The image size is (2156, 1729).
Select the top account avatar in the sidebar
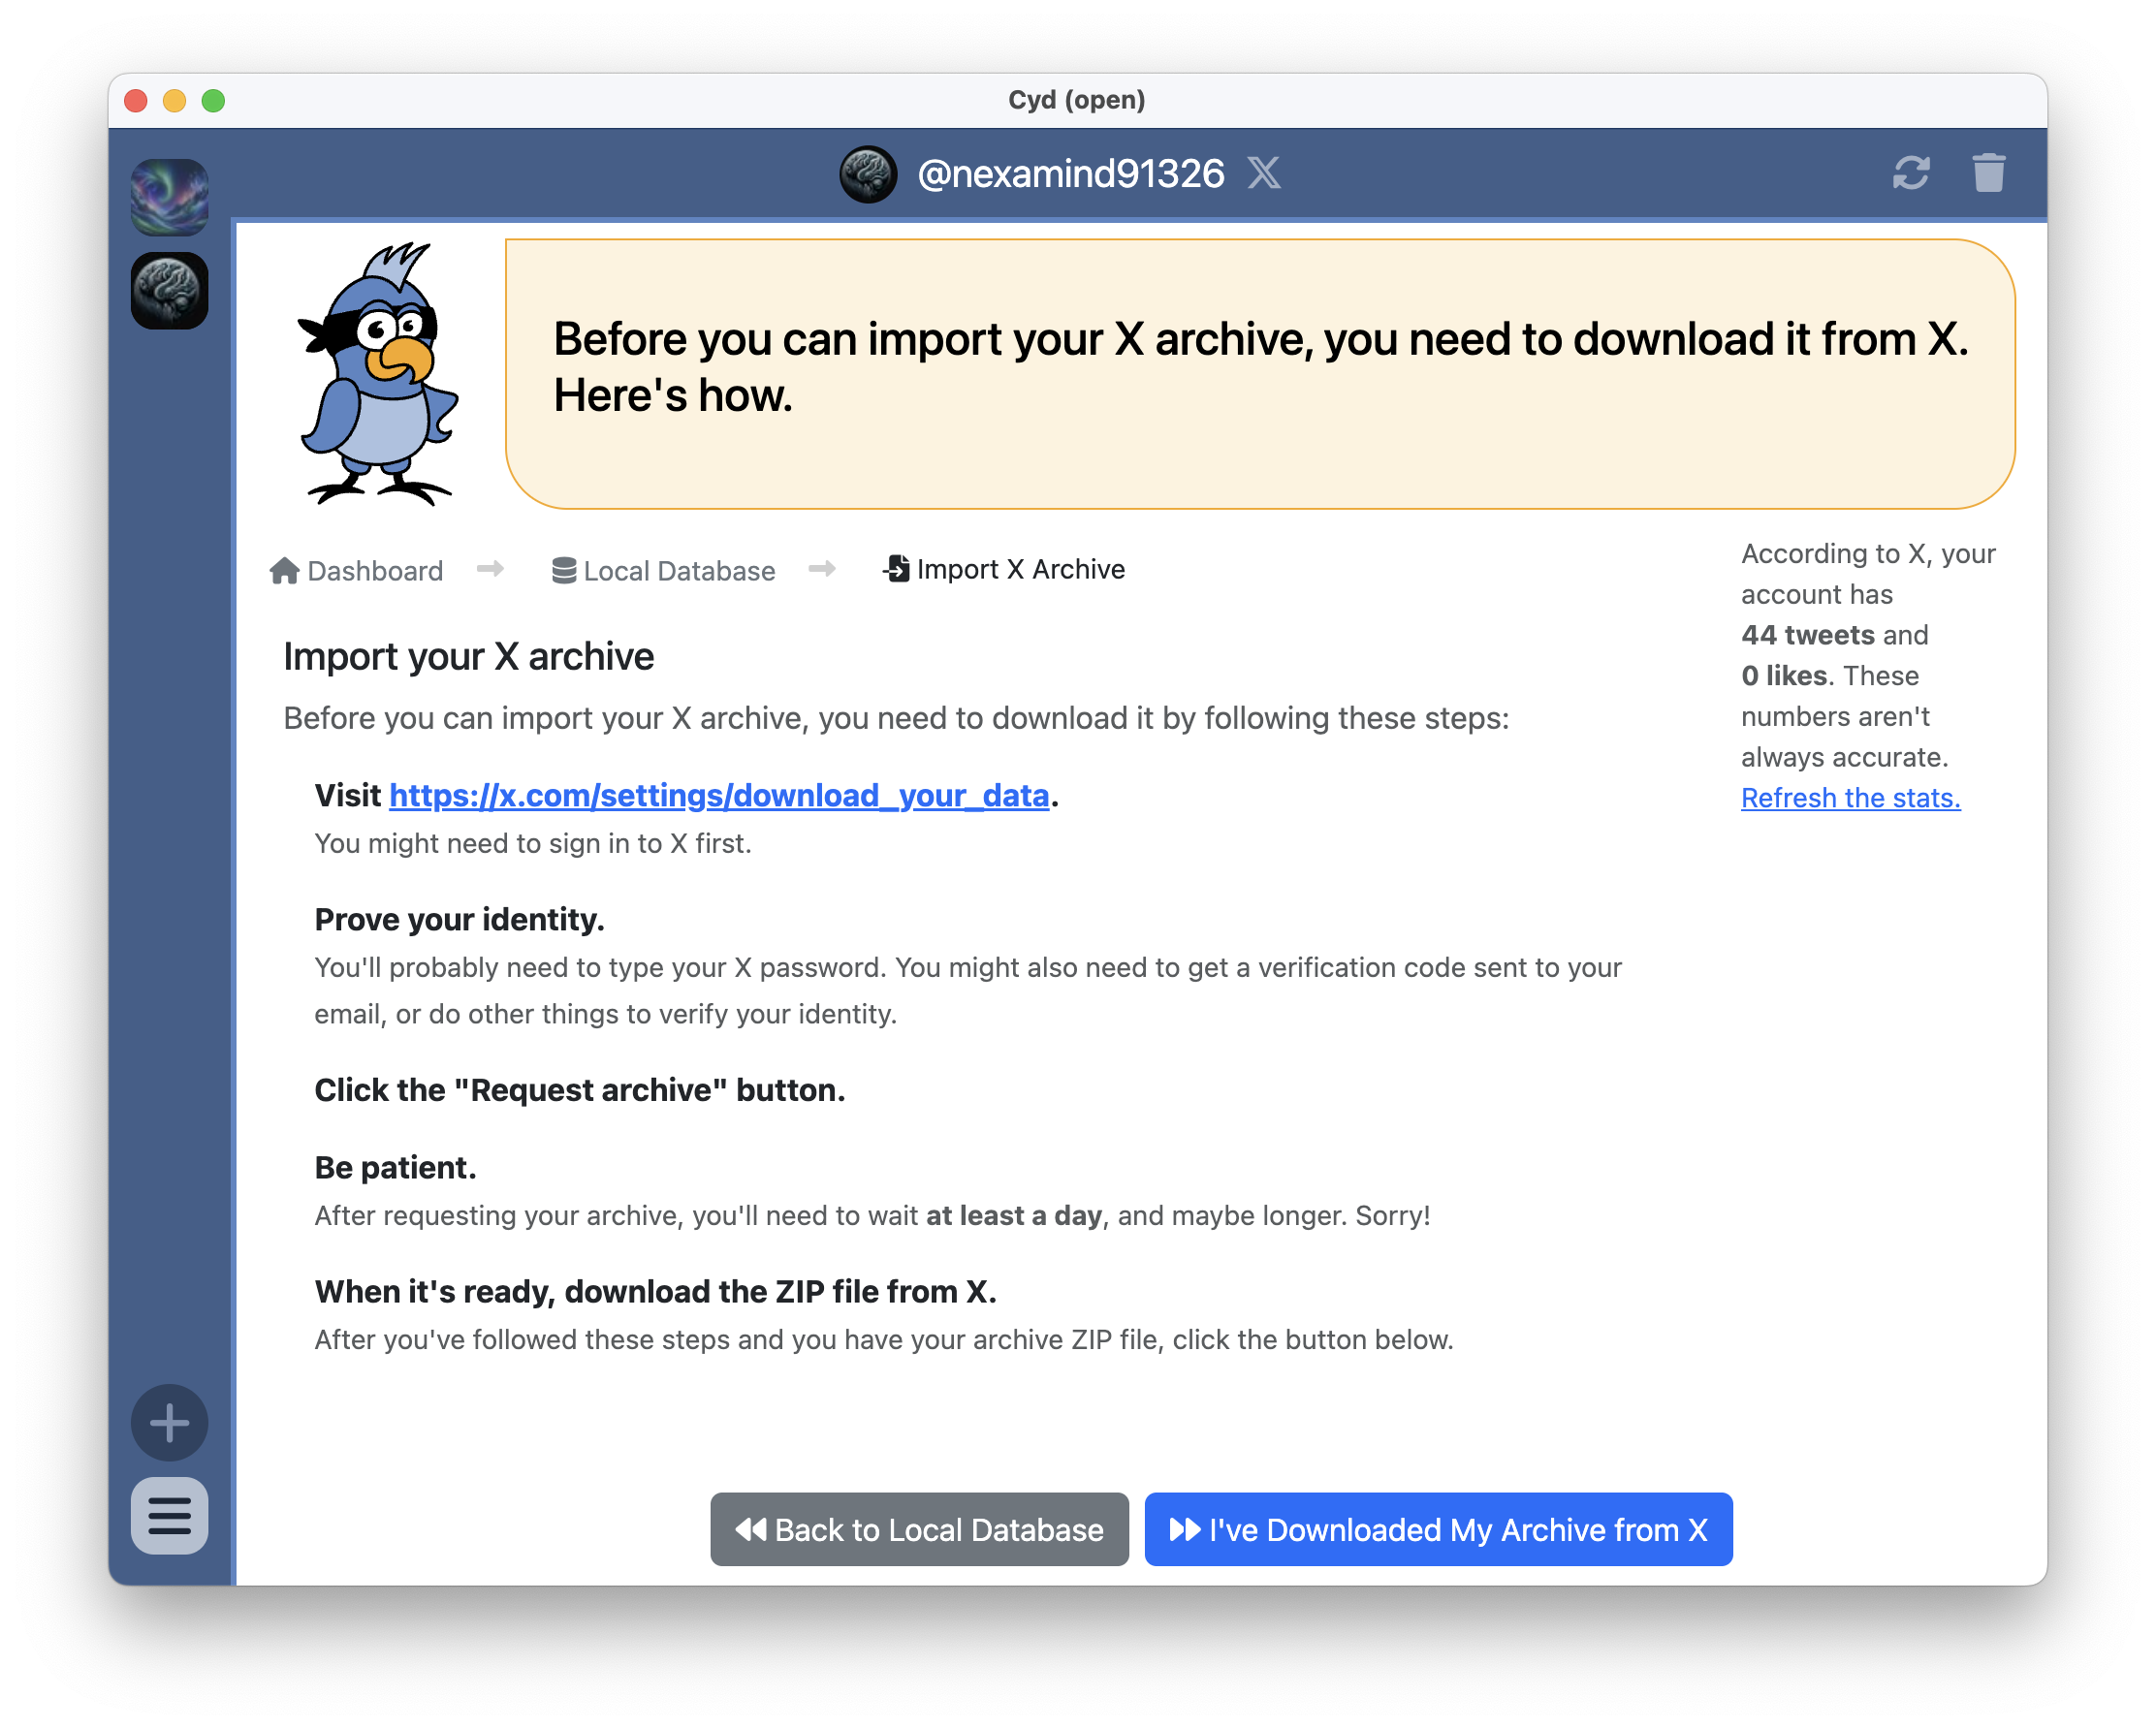tap(169, 196)
